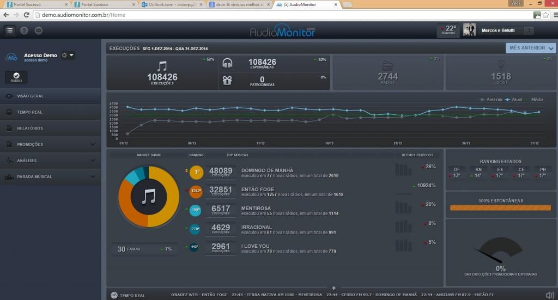Viewport: 558px width, 300px height.
Task: Open Visão Geral in the sidebar
Action: coord(50,96)
